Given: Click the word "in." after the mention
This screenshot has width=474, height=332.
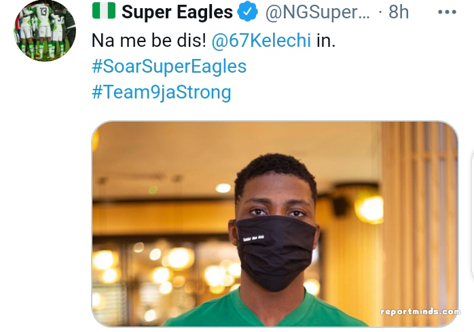Looking at the screenshot, I should coord(326,40).
